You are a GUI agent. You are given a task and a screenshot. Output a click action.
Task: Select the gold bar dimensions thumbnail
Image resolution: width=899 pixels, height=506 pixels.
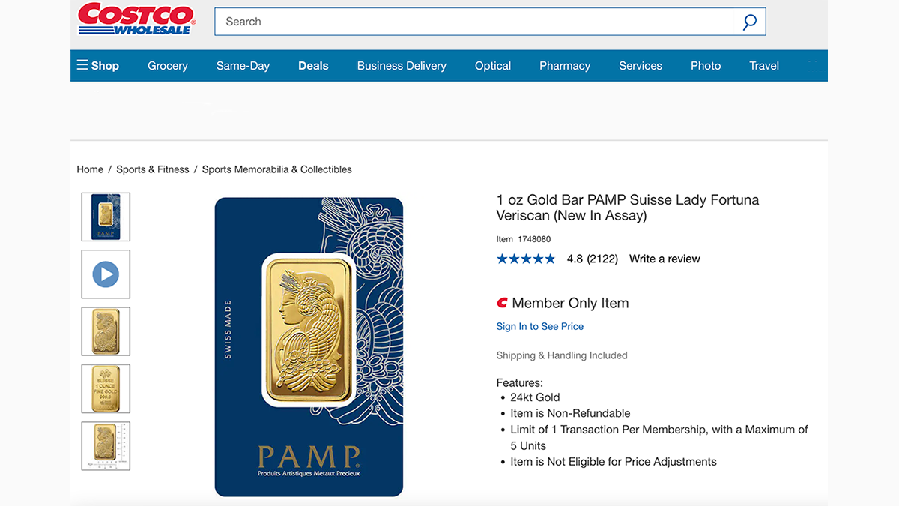pyautogui.click(x=106, y=446)
